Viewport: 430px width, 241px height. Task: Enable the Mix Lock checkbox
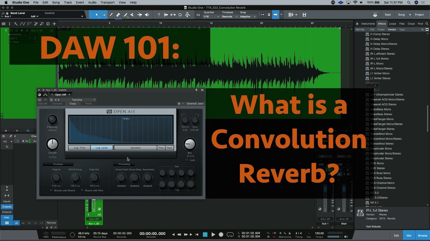pyautogui.click(x=187, y=160)
